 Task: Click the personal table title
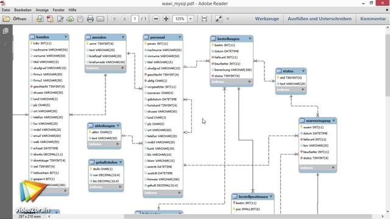(157, 37)
